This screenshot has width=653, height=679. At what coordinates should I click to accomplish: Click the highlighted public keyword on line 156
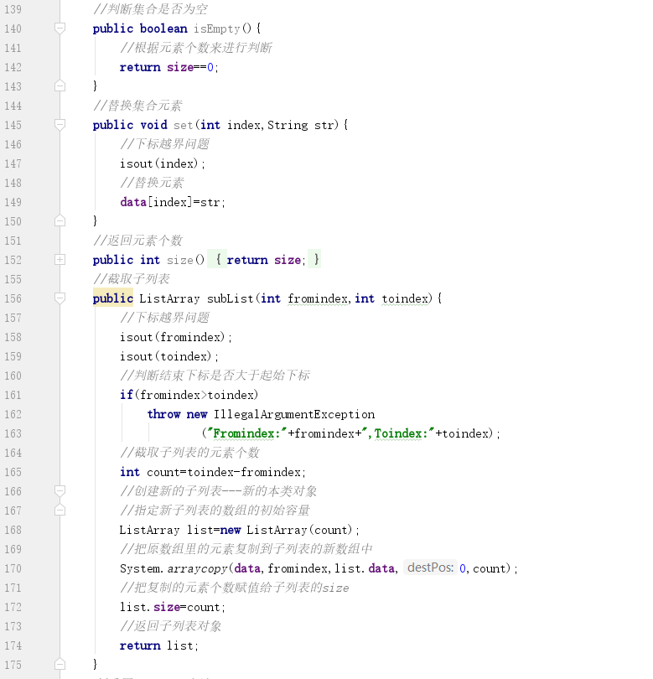(113, 298)
